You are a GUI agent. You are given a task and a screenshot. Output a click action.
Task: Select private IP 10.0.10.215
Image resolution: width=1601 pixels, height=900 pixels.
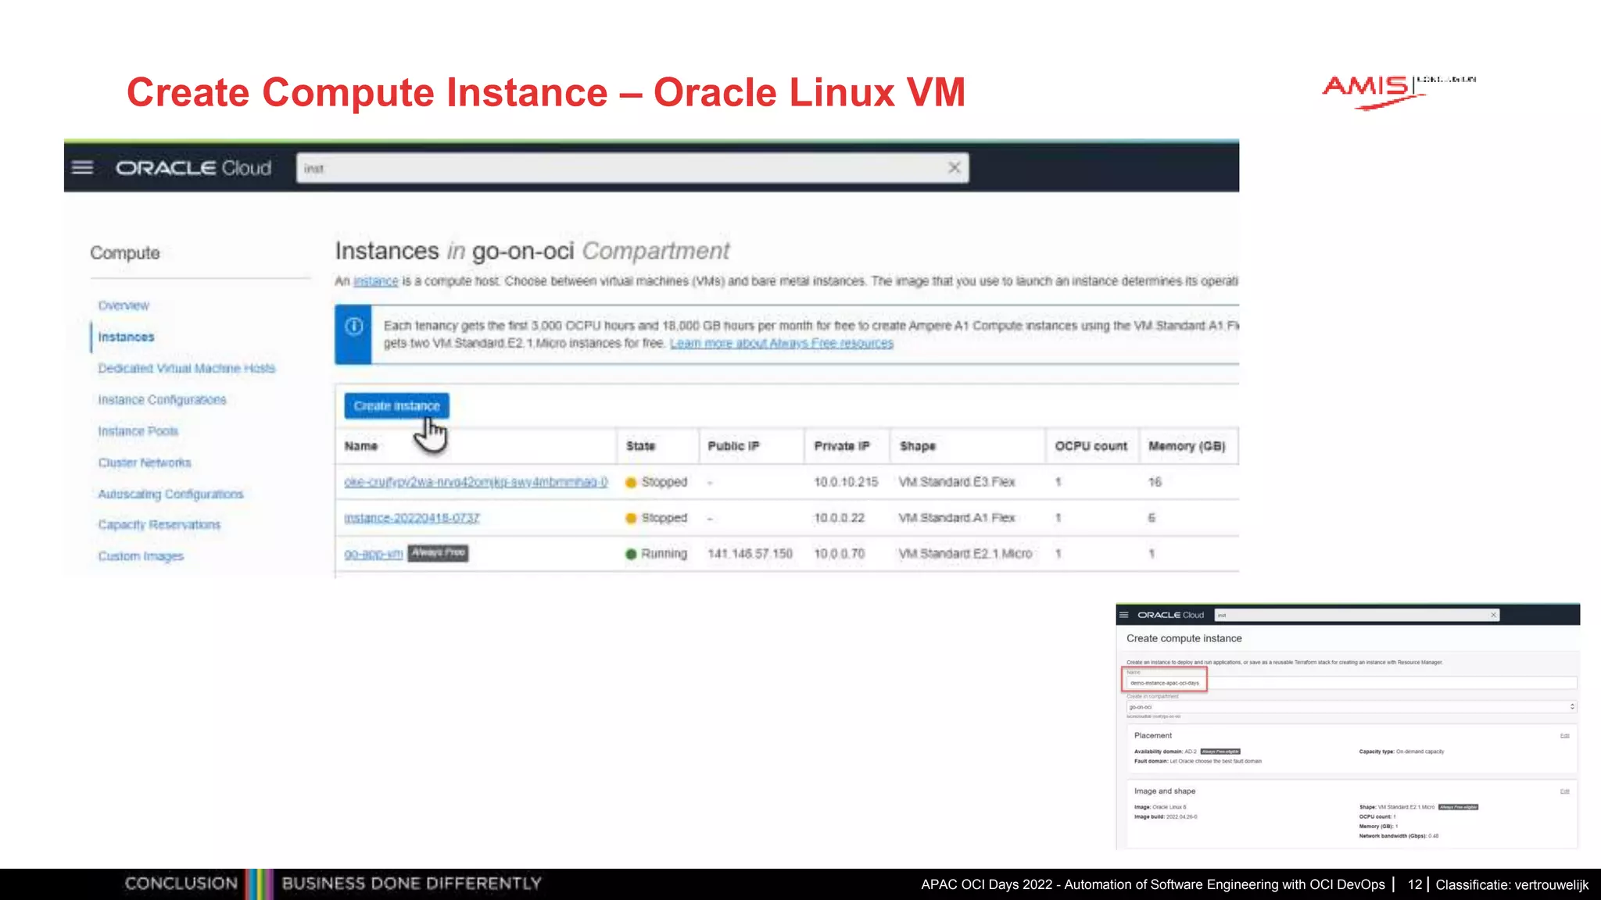846,481
